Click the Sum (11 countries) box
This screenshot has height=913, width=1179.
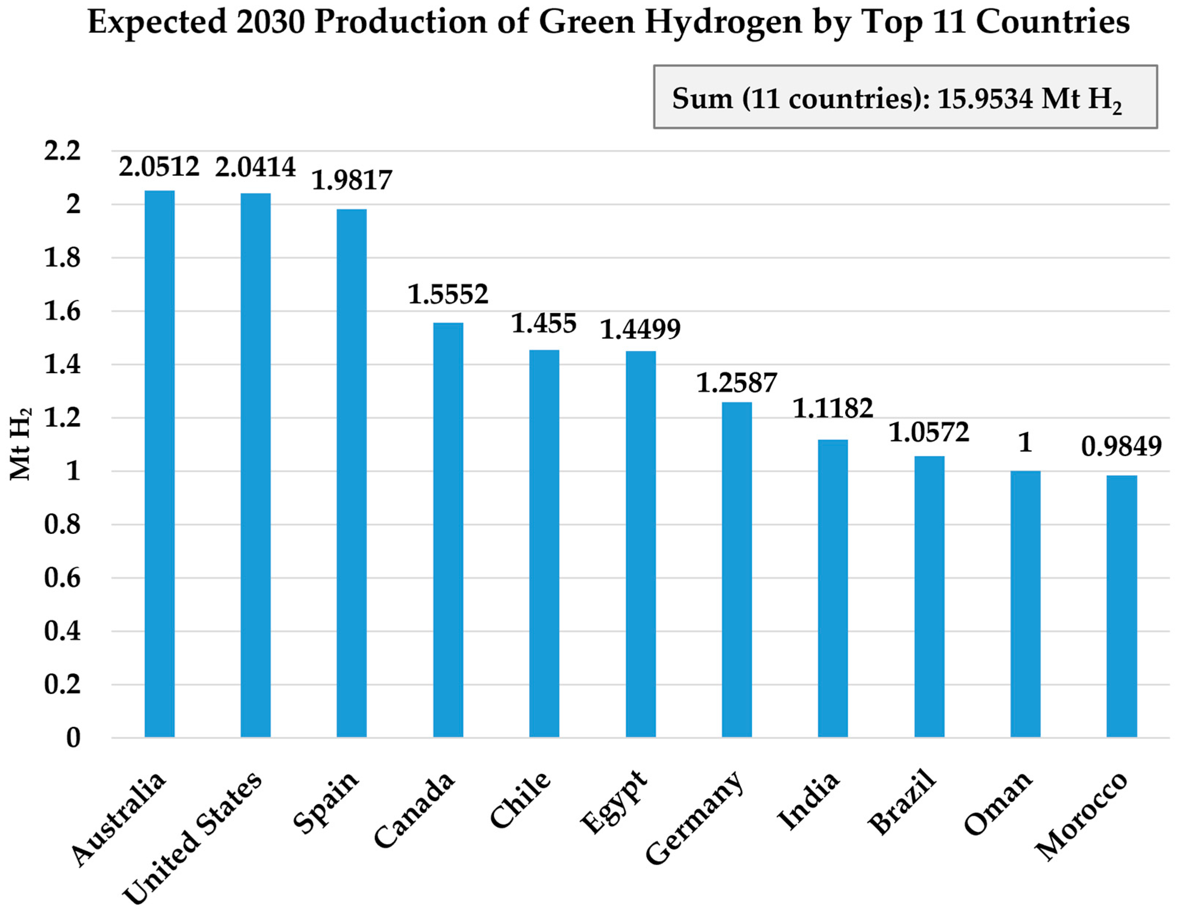(x=905, y=98)
